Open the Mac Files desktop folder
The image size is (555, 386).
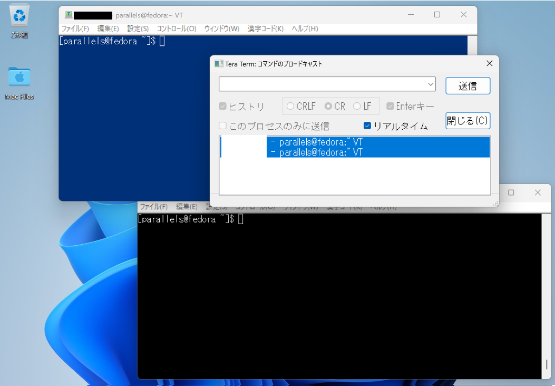tap(20, 83)
